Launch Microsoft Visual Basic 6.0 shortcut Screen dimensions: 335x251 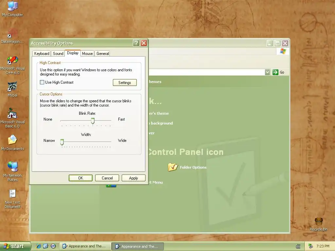click(12, 118)
